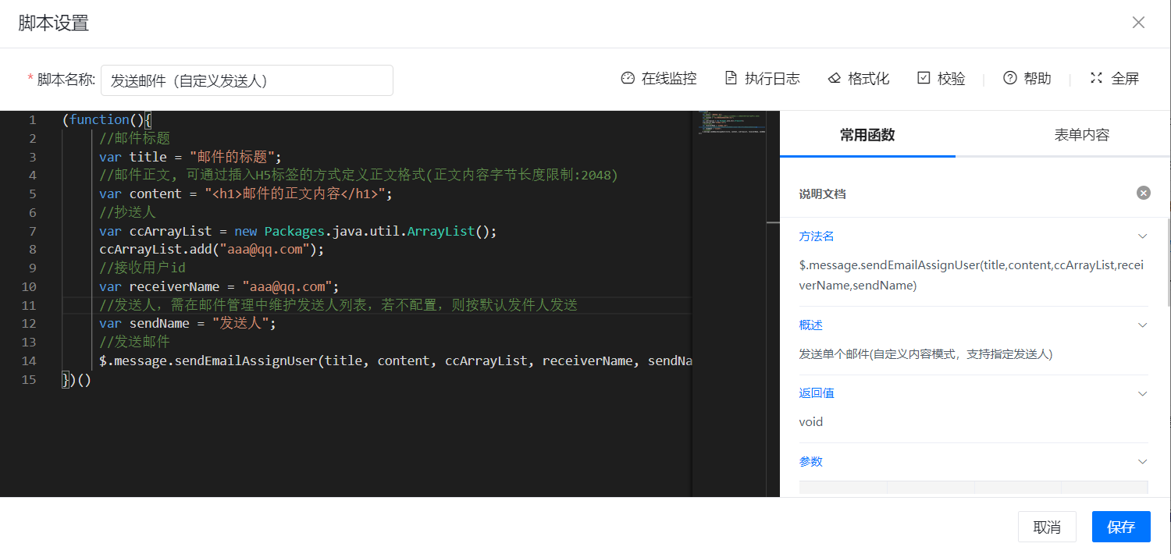The width and height of the screenshot is (1171, 554).
Task: Open the 帮助 help question icon
Action: point(1010,79)
